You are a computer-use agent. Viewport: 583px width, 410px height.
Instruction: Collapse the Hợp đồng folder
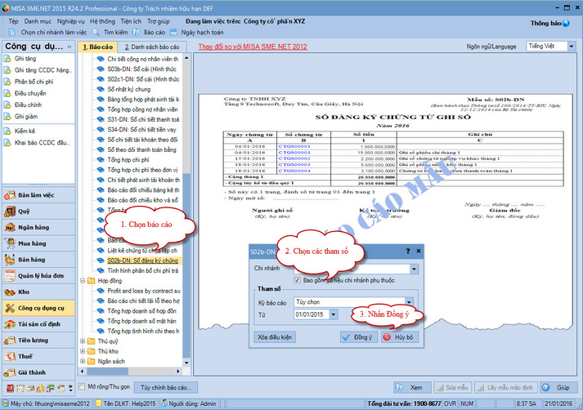pyautogui.click(x=83, y=281)
